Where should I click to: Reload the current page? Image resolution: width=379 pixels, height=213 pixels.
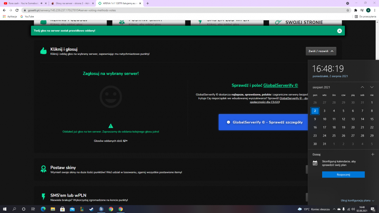[17, 10]
